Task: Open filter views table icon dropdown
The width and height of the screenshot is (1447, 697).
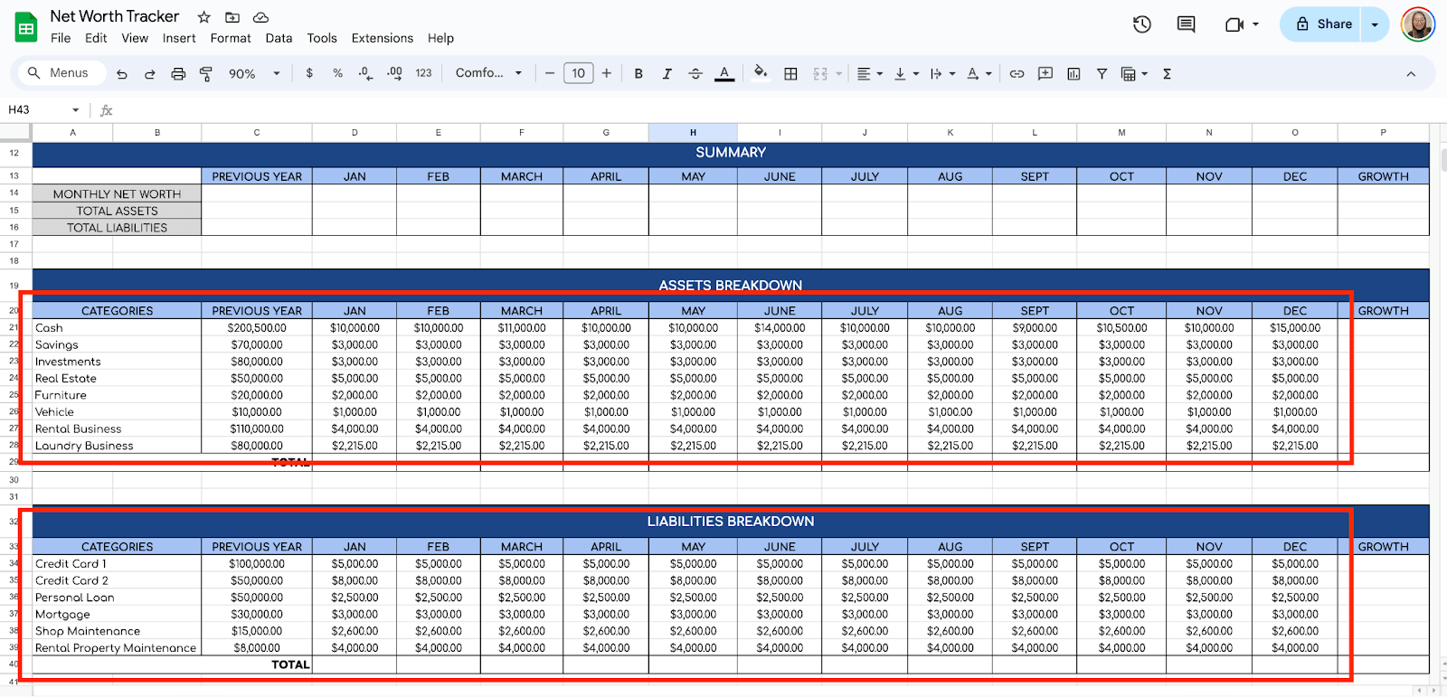Action: [1134, 74]
